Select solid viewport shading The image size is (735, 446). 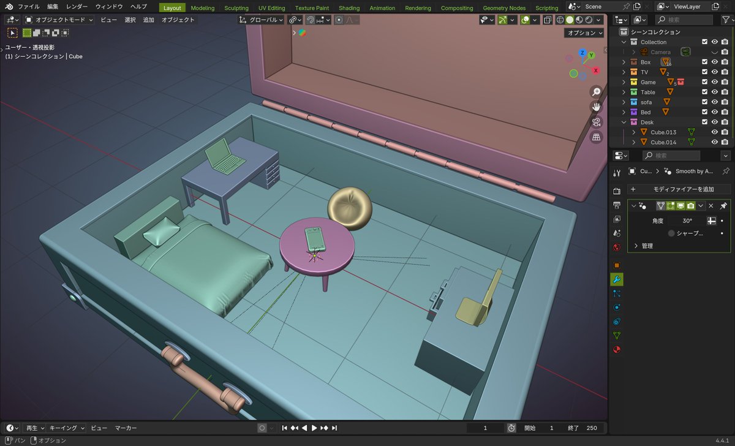click(570, 20)
